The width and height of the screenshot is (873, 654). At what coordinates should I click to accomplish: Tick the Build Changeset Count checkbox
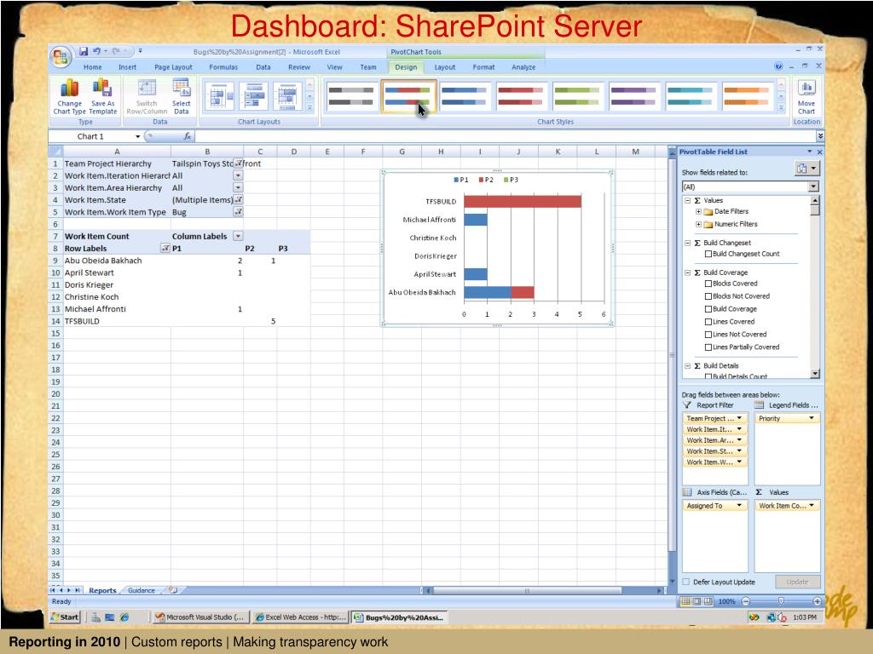click(x=708, y=254)
